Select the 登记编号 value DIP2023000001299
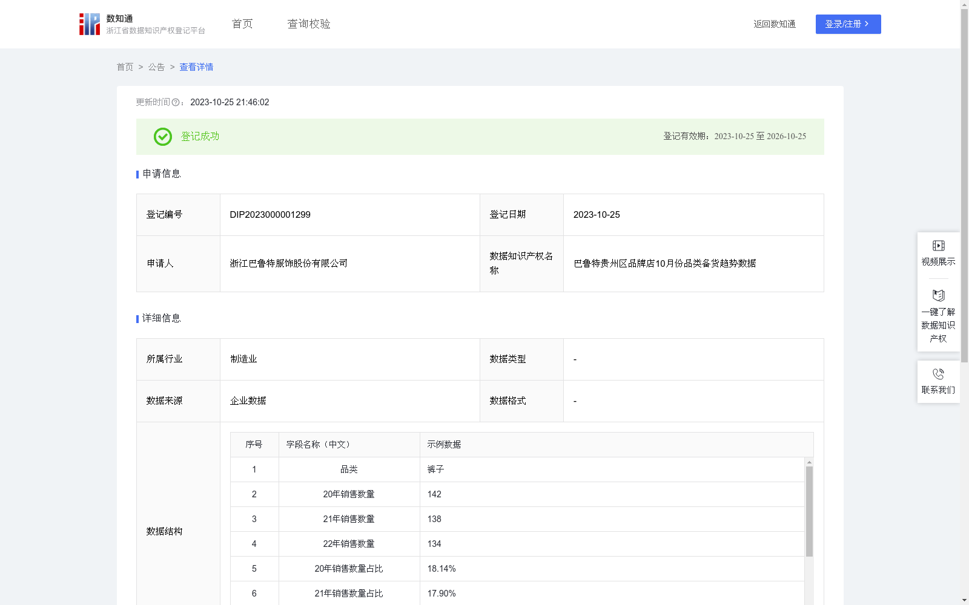The width and height of the screenshot is (969, 605). click(270, 214)
